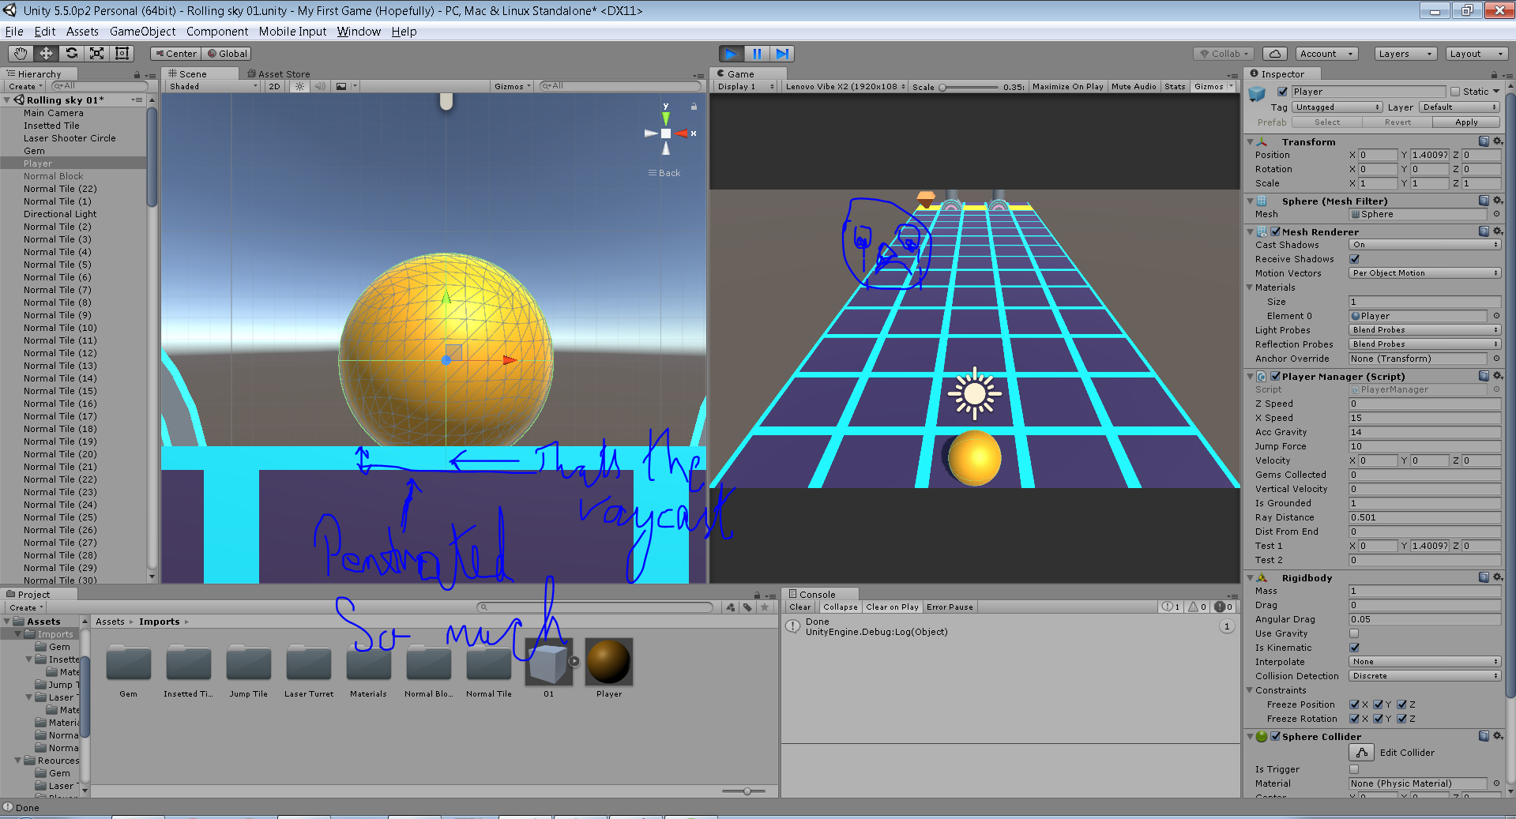Screen dimensions: 1516x819
Task: Toggle error messages count in Console
Action: click(1224, 607)
